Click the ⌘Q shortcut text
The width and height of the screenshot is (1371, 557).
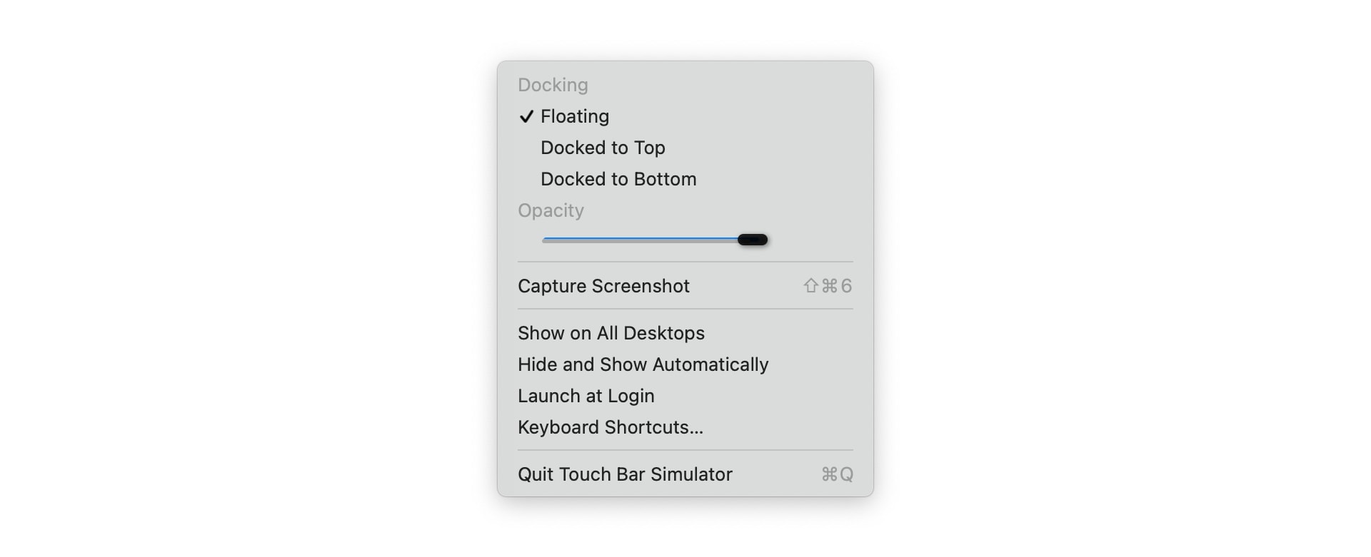835,474
